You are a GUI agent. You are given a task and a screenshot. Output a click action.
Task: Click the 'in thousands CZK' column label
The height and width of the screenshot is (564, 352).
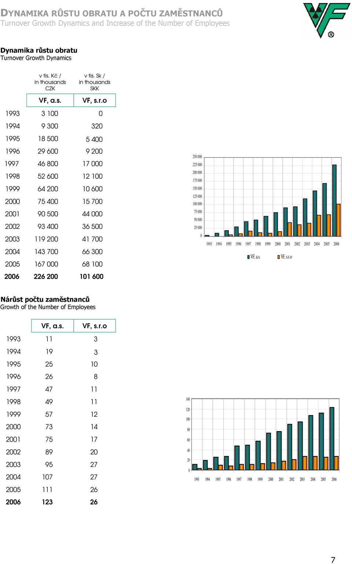(x=50, y=85)
